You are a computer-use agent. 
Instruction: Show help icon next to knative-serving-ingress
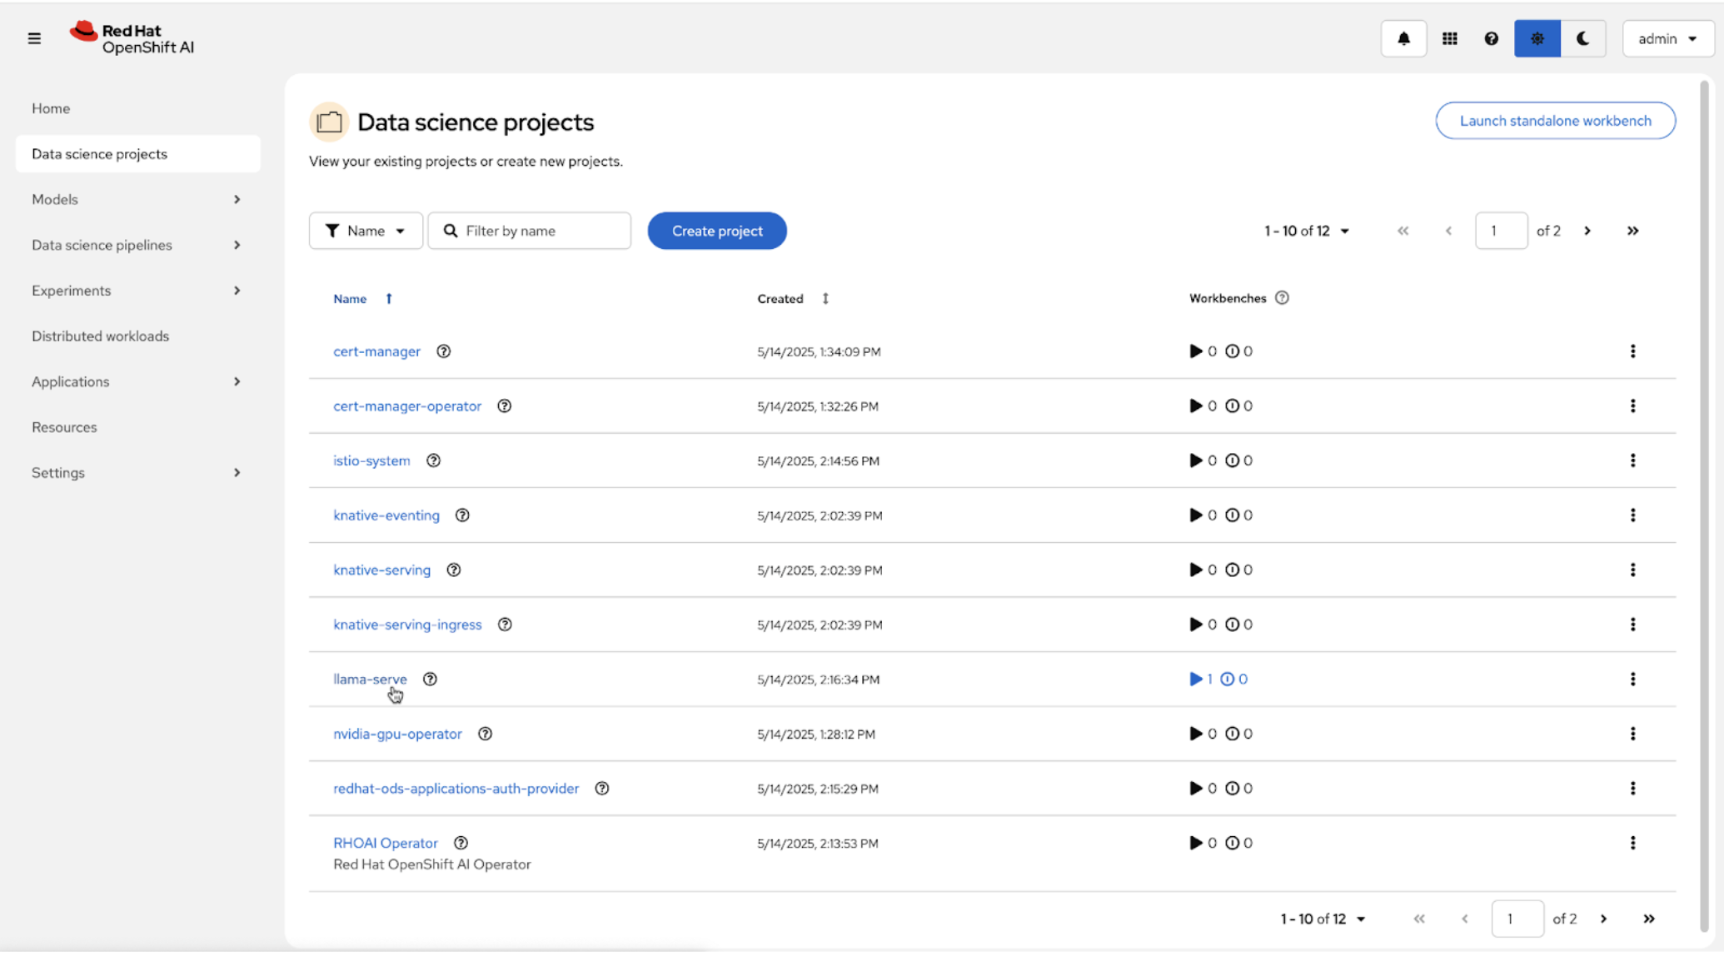pos(505,625)
